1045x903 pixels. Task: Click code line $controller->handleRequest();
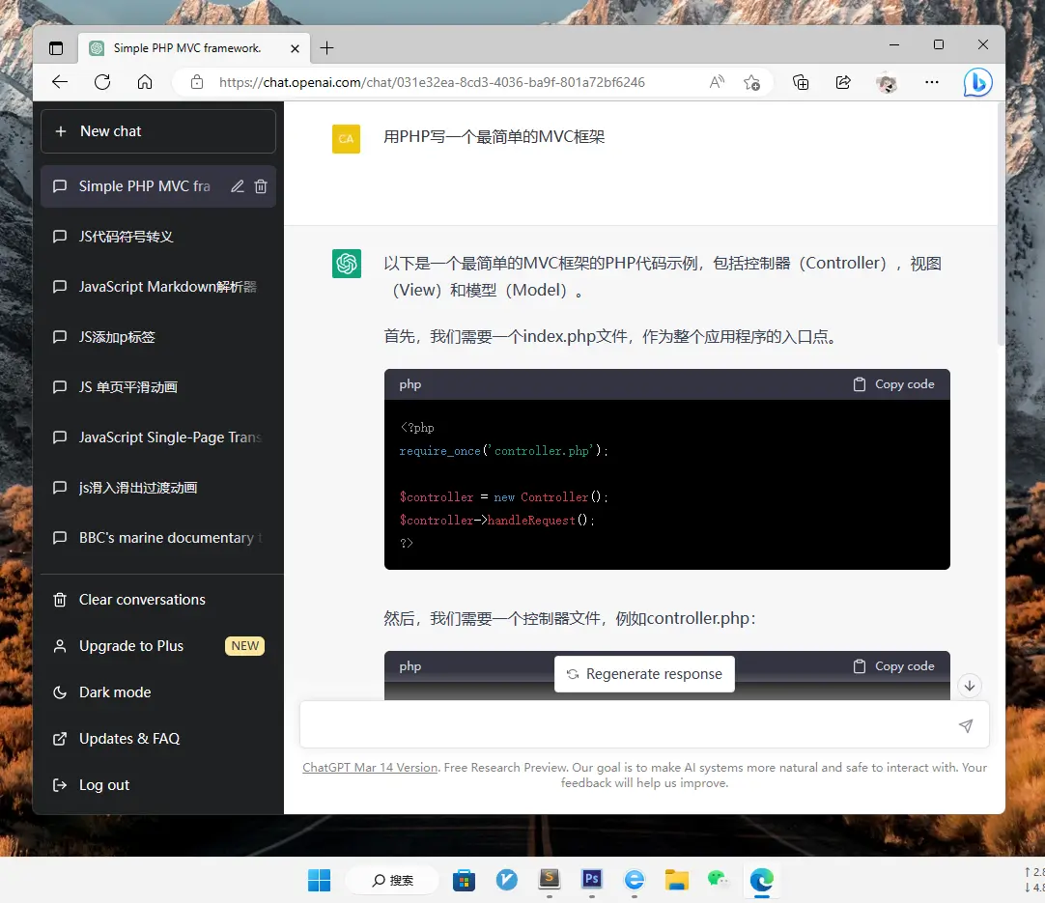496,521
